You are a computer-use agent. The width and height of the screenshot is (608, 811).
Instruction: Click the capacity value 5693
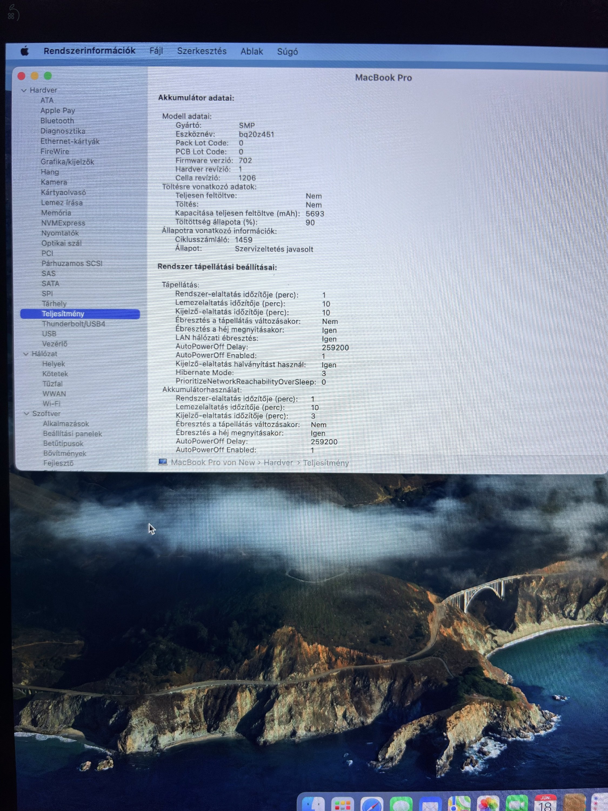pos(315,214)
